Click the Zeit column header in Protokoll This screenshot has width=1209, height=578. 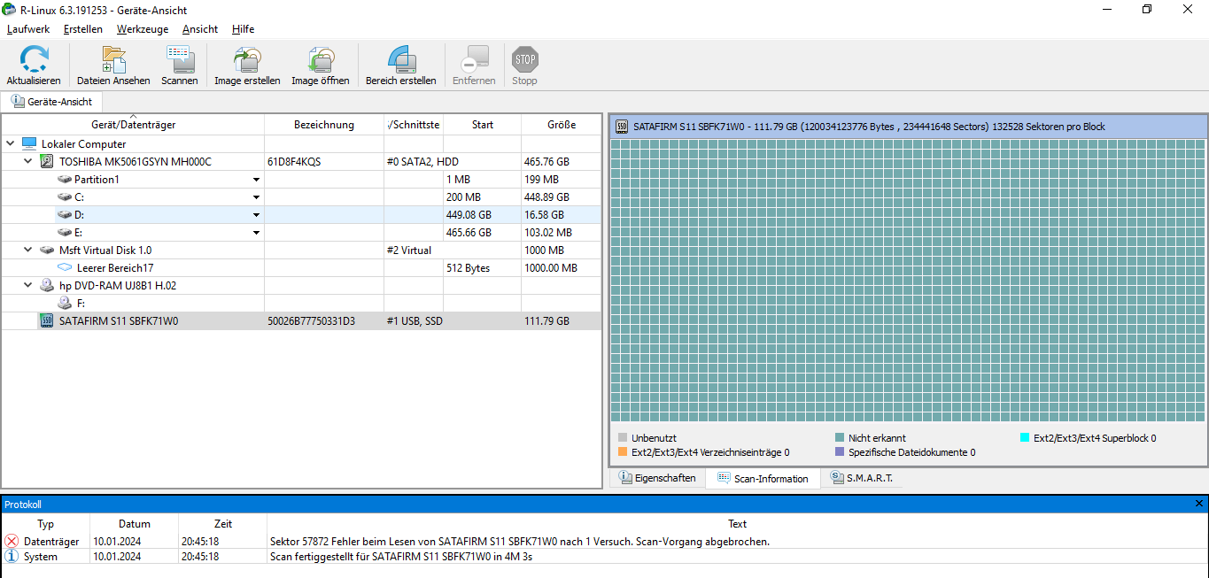(223, 524)
